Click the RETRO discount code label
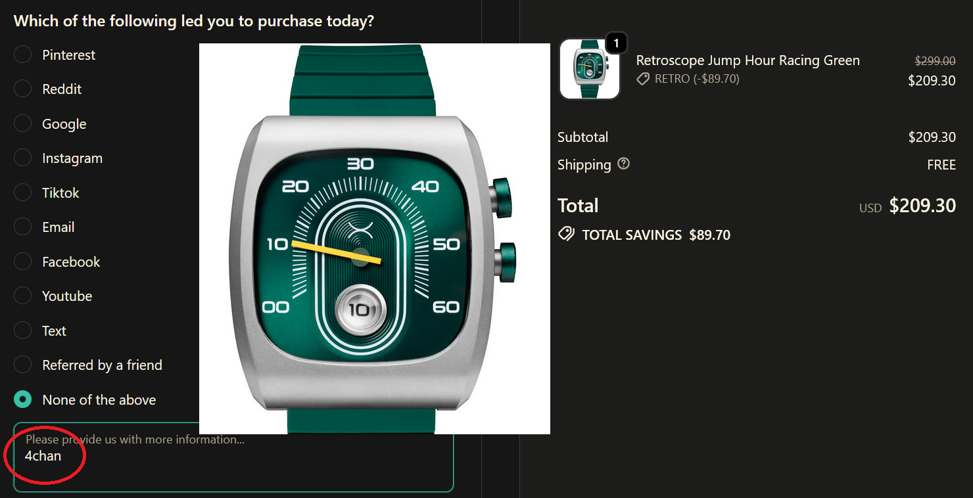Image resolution: width=973 pixels, height=498 pixels. coord(697,79)
